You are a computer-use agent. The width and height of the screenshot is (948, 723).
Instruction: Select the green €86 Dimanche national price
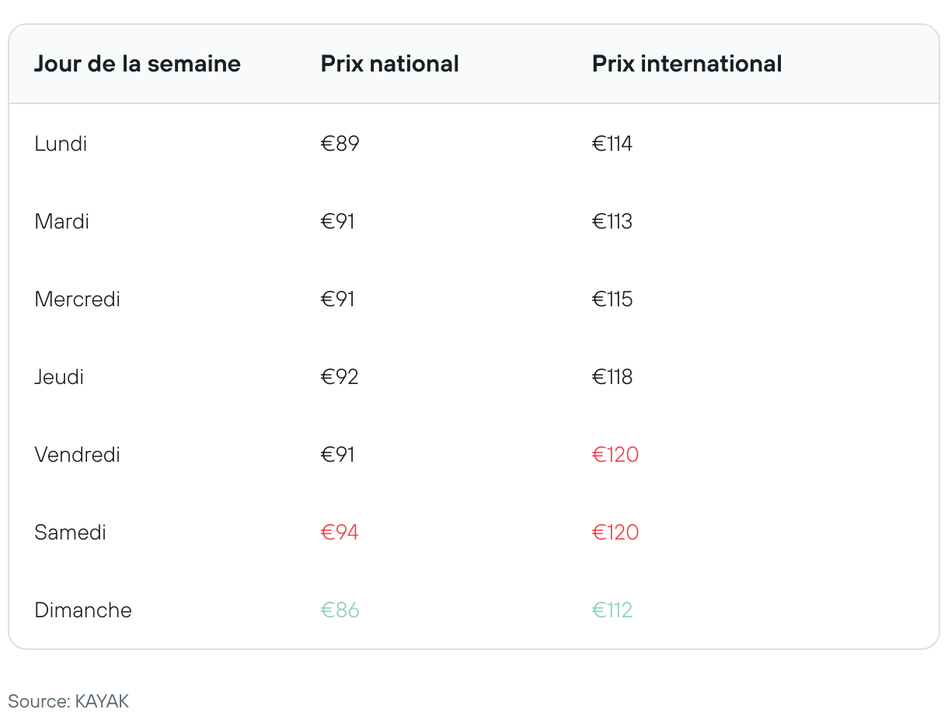(x=340, y=610)
